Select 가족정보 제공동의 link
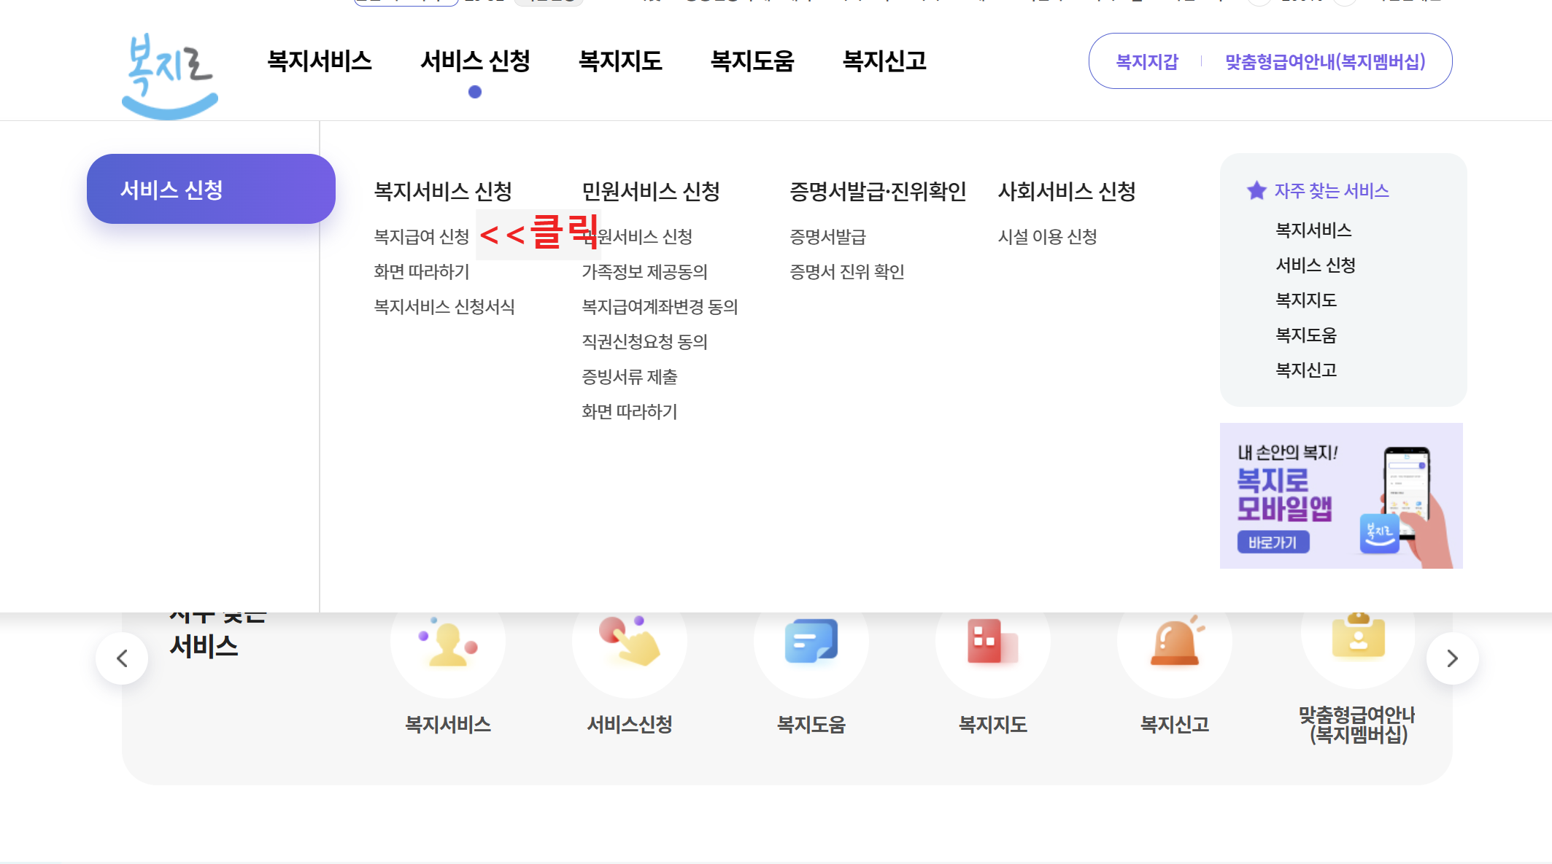Image resolution: width=1552 pixels, height=864 pixels. coord(644,272)
